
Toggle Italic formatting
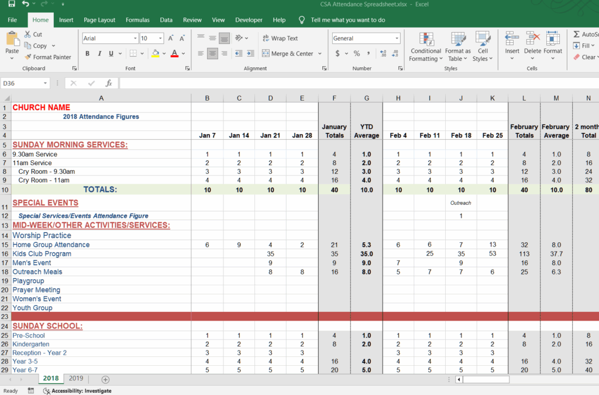[x=99, y=54]
